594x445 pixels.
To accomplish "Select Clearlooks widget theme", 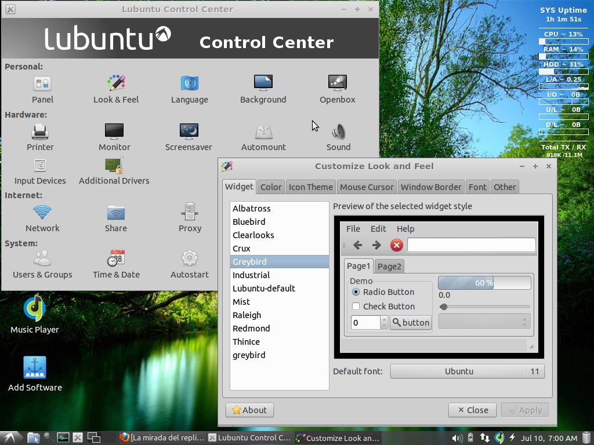I will (x=279, y=235).
